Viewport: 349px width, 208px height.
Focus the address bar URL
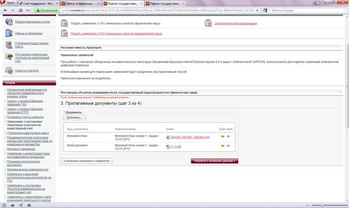[x=158, y=11]
